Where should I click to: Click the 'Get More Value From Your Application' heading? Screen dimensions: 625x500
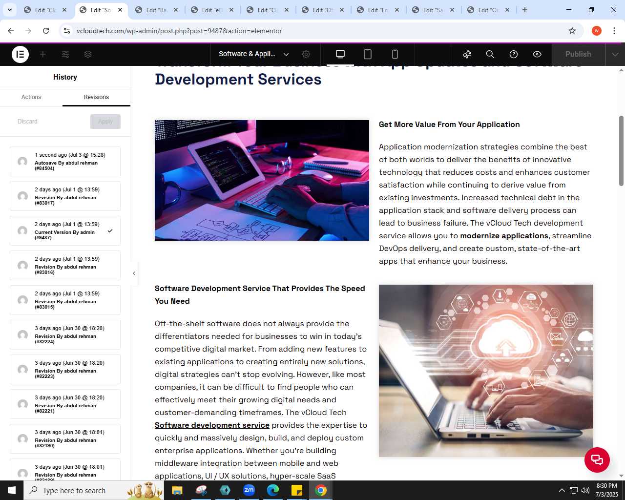pyautogui.click(x=449, y=125)
